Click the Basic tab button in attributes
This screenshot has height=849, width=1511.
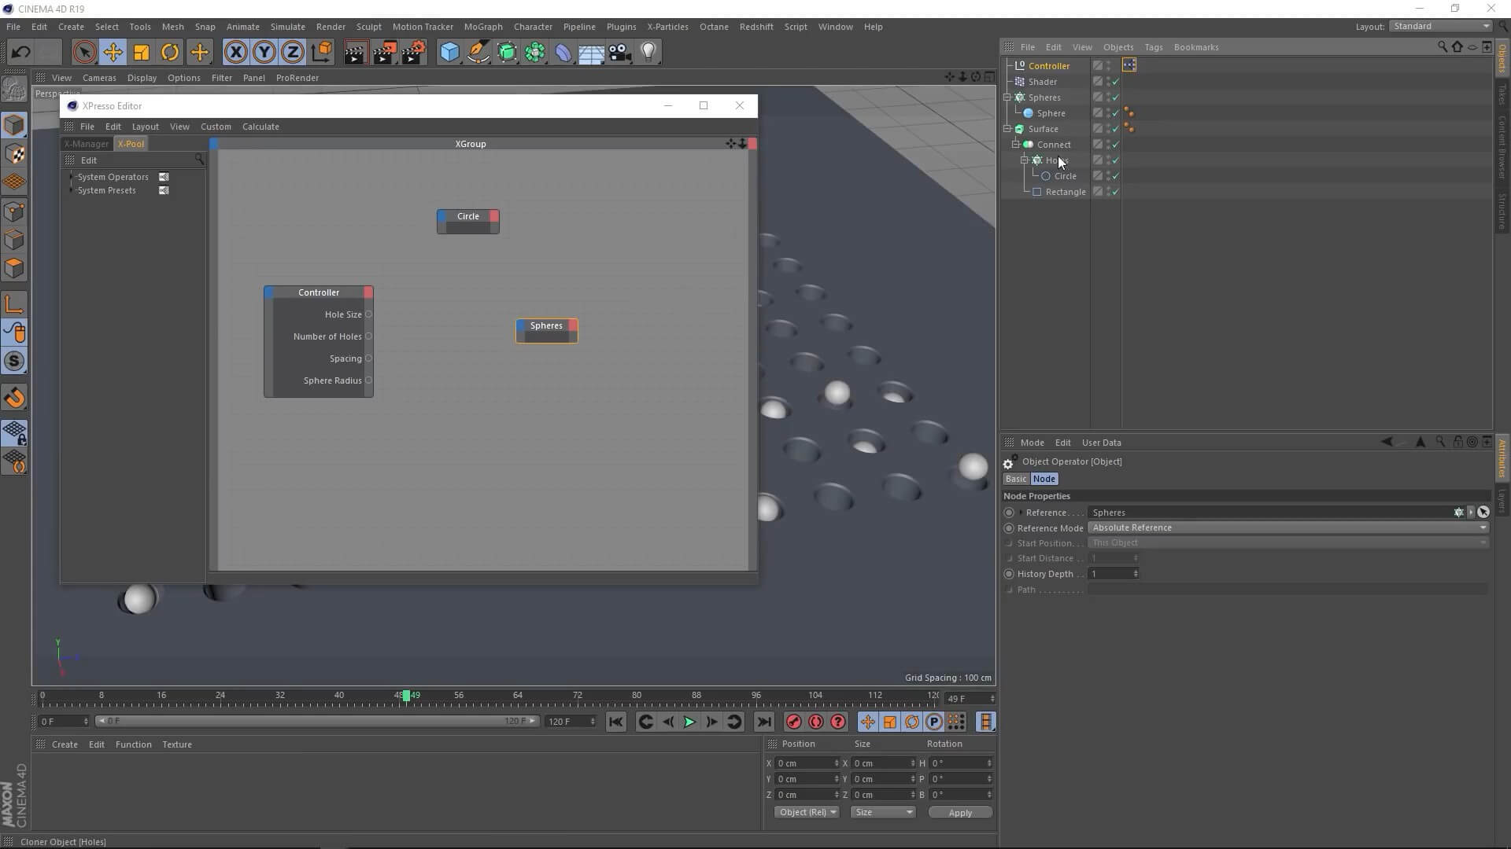(x=1015, y=479)
